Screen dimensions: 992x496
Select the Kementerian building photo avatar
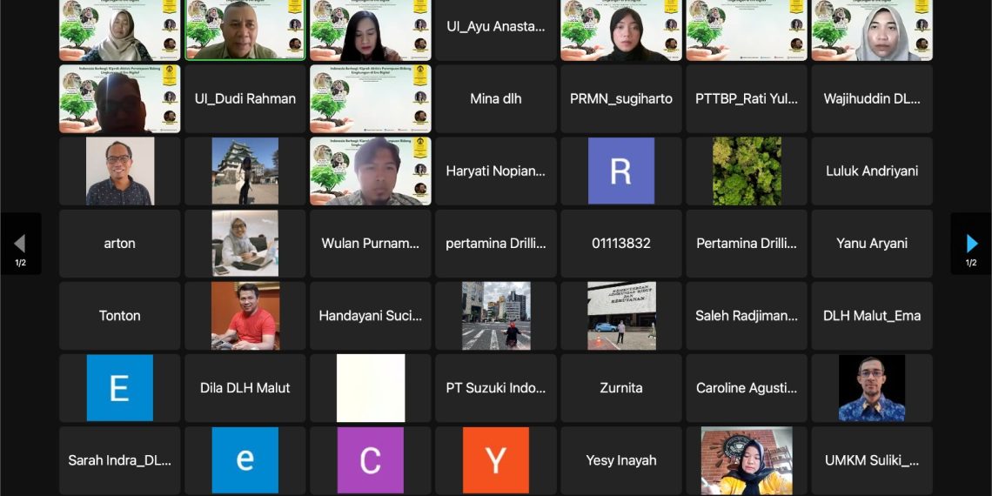click(621, 316)
